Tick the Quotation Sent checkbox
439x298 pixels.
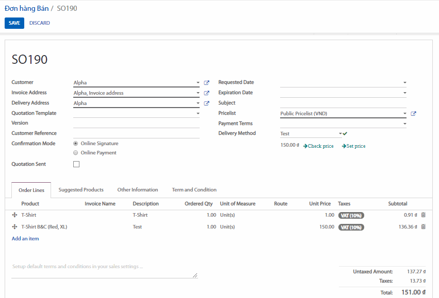(x=76, y=164)
